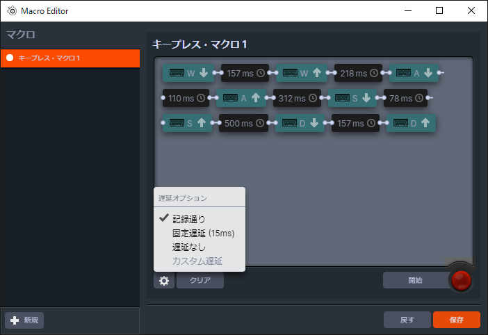Image resolution: width=488 pixels, height=335 pixels.
Task: Select the first 157 ms delay after W down
Action: (x=245, y=73)
